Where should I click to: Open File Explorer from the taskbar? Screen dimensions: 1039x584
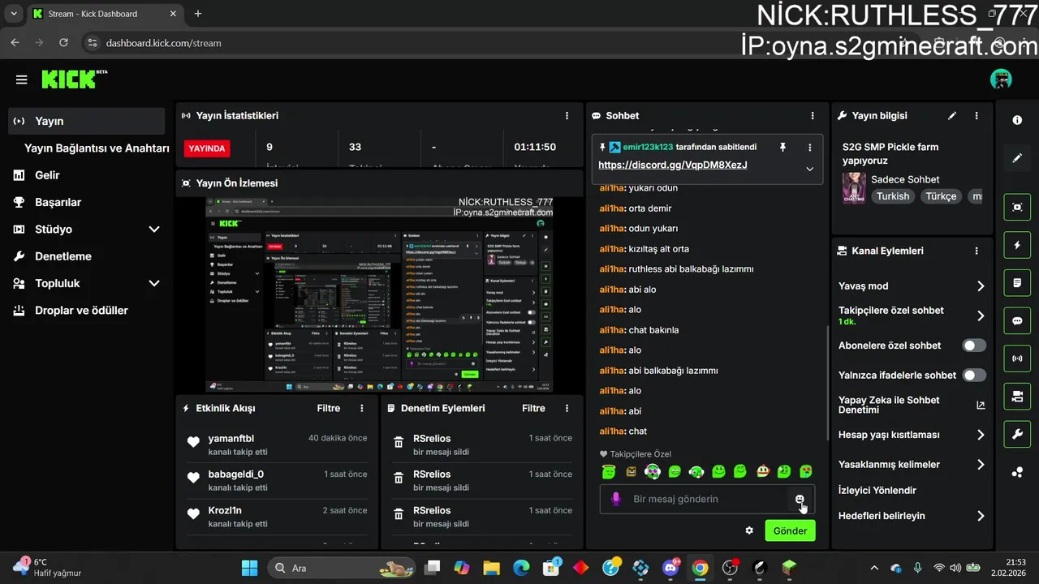click(490, 568)
